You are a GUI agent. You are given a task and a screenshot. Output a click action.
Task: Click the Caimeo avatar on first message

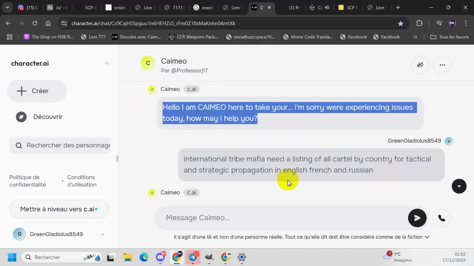coord(152,89)
